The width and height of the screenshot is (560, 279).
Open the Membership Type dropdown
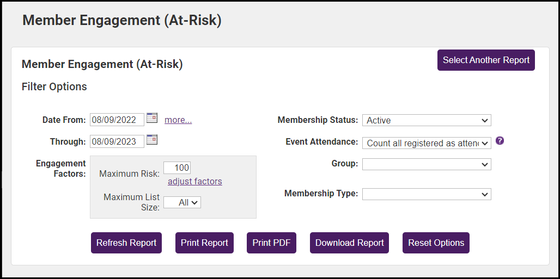[x=426, y=194]
